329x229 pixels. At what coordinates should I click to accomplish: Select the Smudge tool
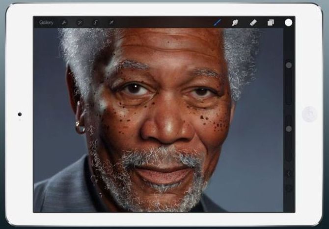[235, 23]
